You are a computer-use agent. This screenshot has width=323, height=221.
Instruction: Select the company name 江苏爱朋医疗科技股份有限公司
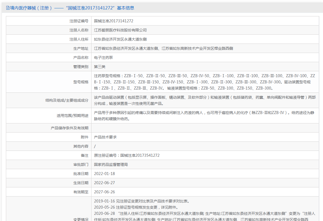point(120,30)
